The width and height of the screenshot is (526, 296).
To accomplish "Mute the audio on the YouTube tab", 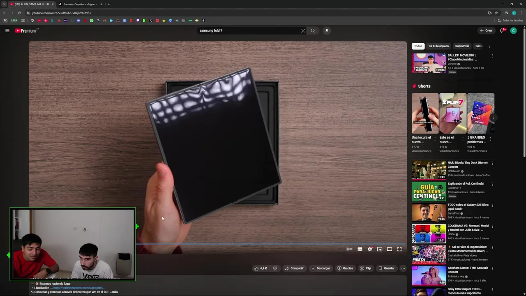I will (x=48, y=4).
